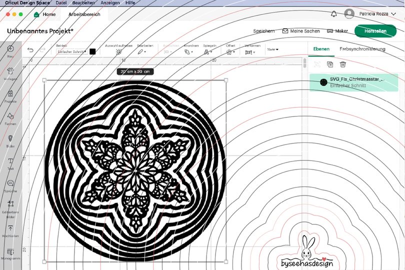Open the Datei menu

click(61, 3)
